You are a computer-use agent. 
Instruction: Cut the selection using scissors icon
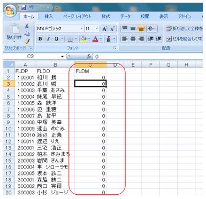pyautogui.click(x=27, y=26)
